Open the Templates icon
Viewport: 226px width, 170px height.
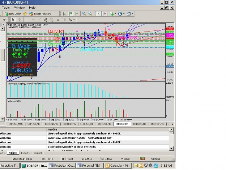(129, 14)
